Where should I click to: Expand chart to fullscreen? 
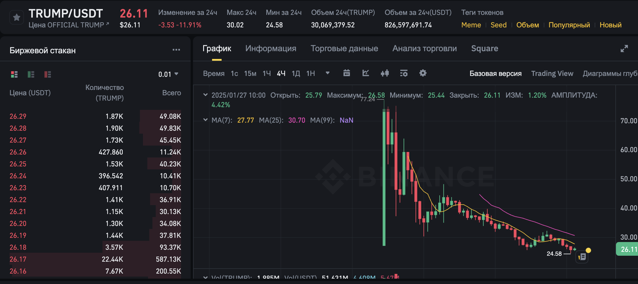click(x=624, y=49)
